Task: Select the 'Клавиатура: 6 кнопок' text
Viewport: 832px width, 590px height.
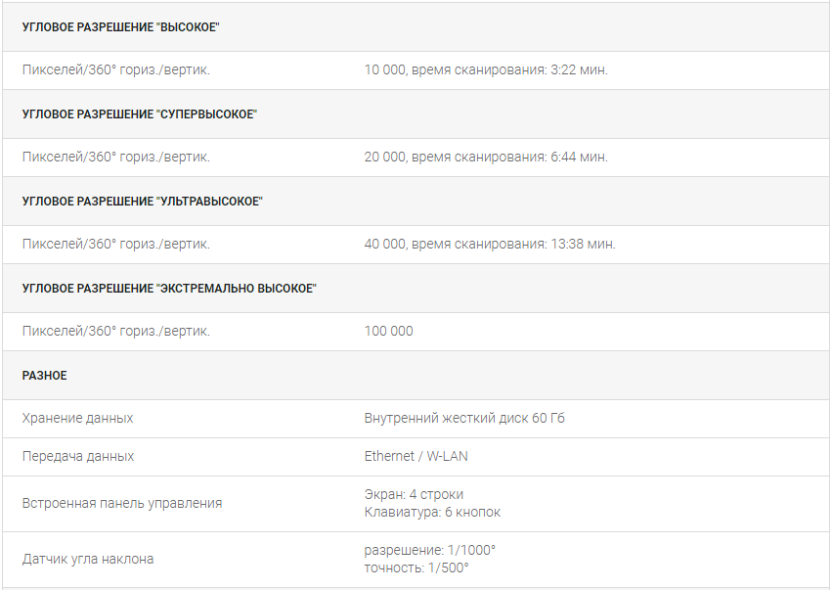Action: (432, 512)
